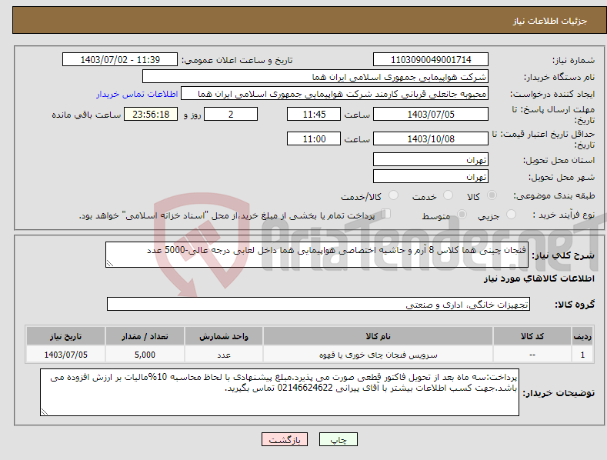Click the چاپ (print) button
The height and width of the screenshot is (460, 607).
(338, 439)
